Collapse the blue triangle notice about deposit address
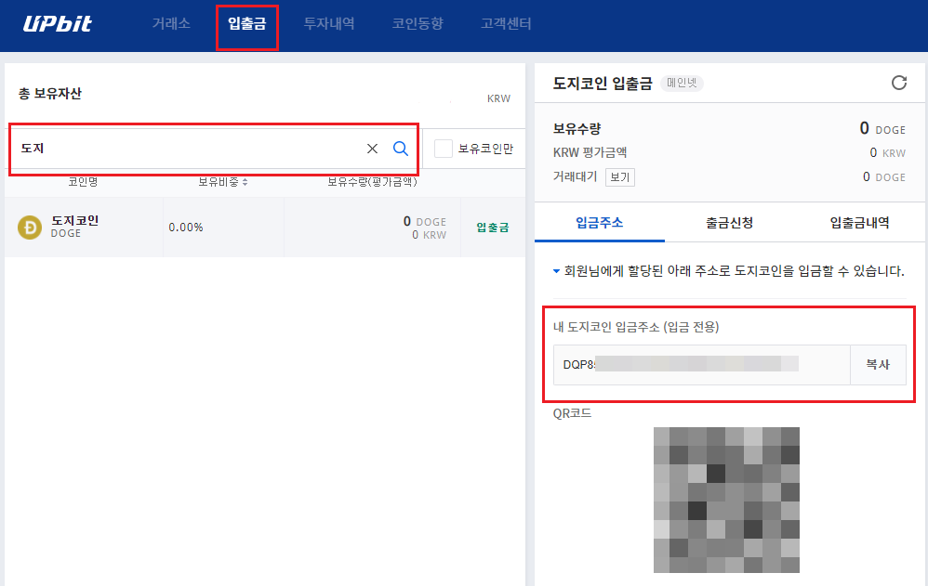The width and height of the screenshot is (928, 586). (556, 271)
